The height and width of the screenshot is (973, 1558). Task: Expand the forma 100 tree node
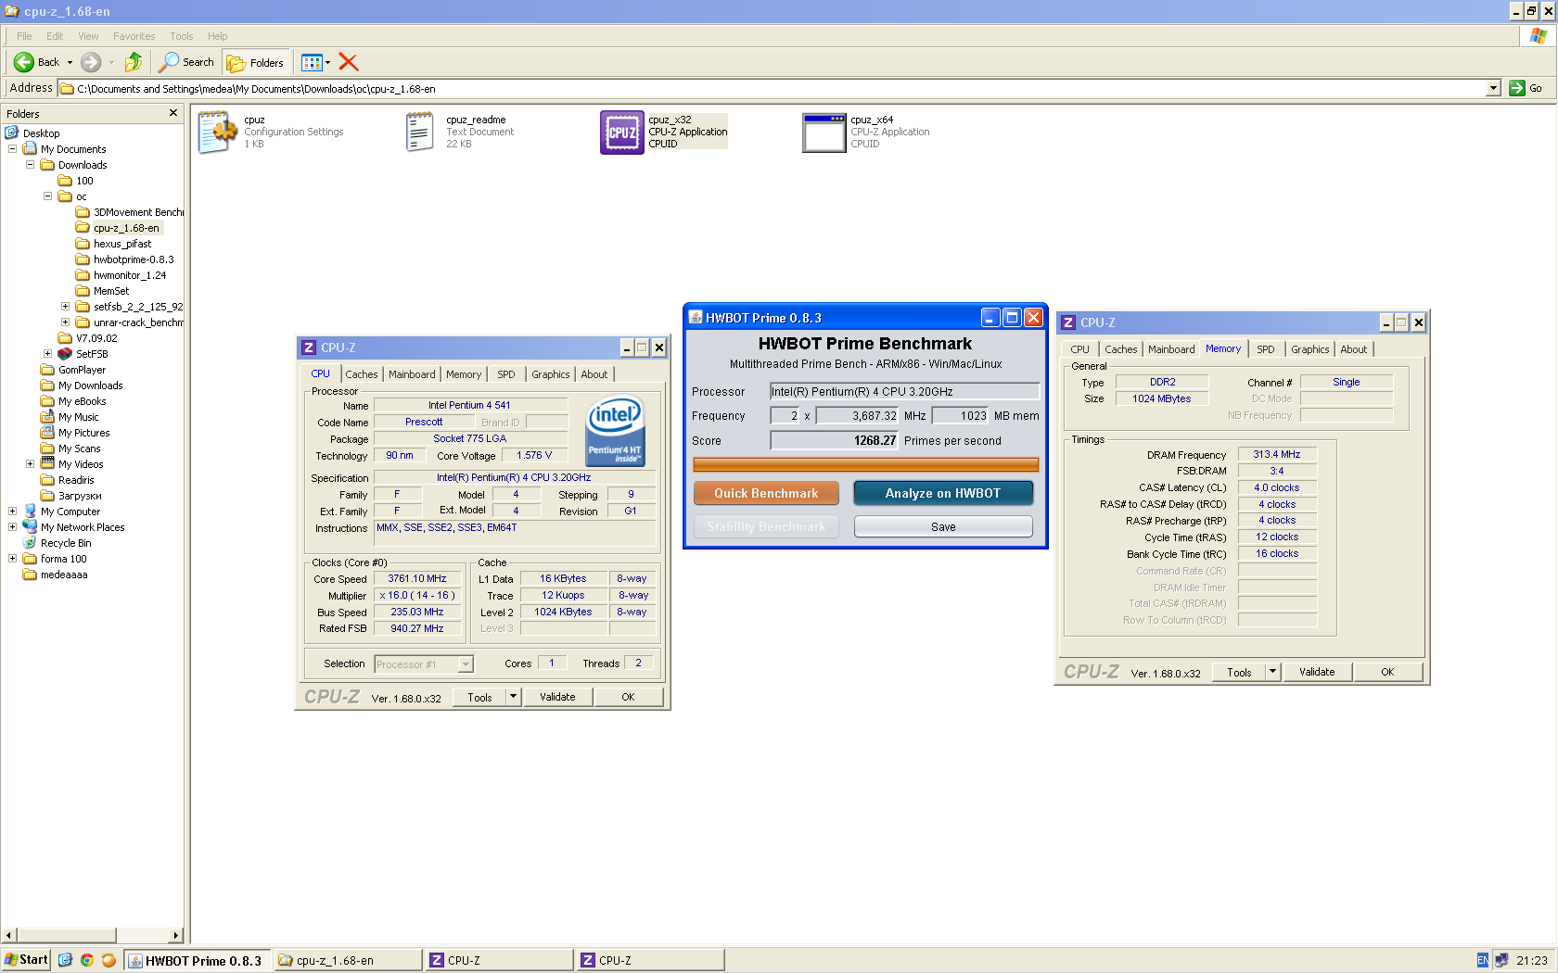tap(12, 559)
